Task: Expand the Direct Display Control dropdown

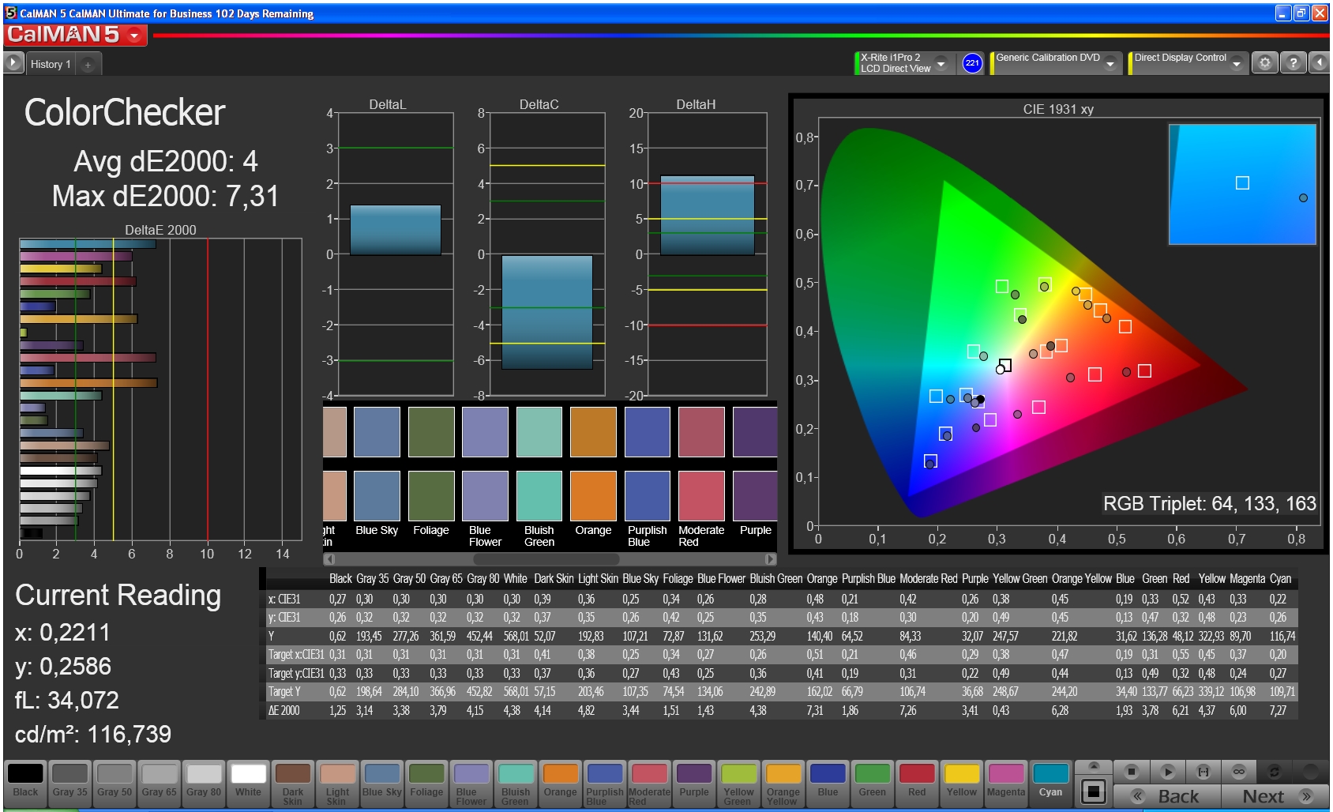Action: coord(1237,63)
